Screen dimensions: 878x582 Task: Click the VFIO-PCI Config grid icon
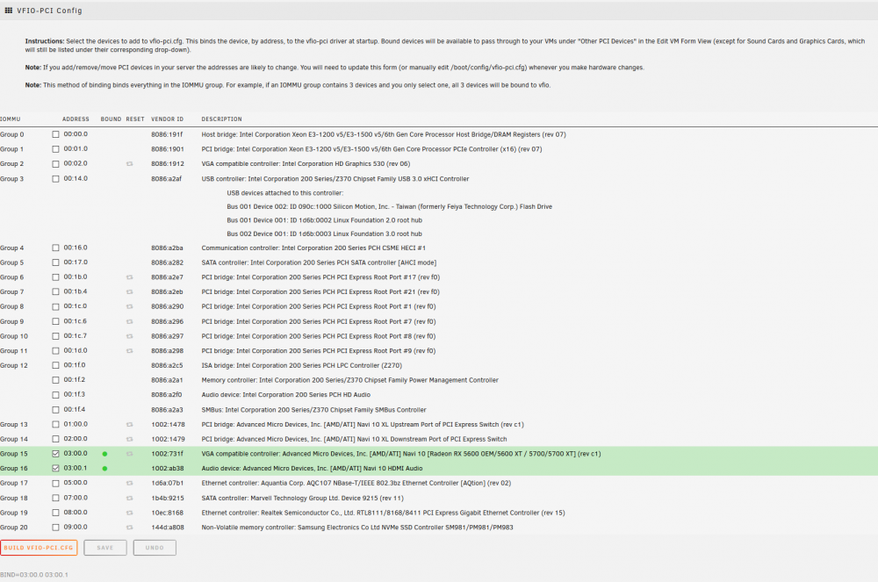[x=9, y=10]
